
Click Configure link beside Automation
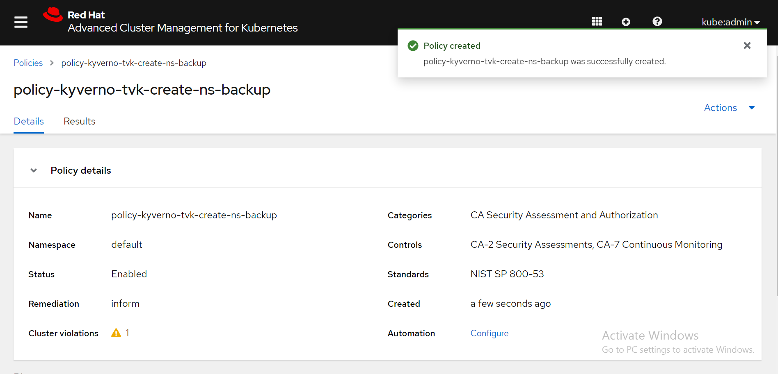click(x=489, y=333)
